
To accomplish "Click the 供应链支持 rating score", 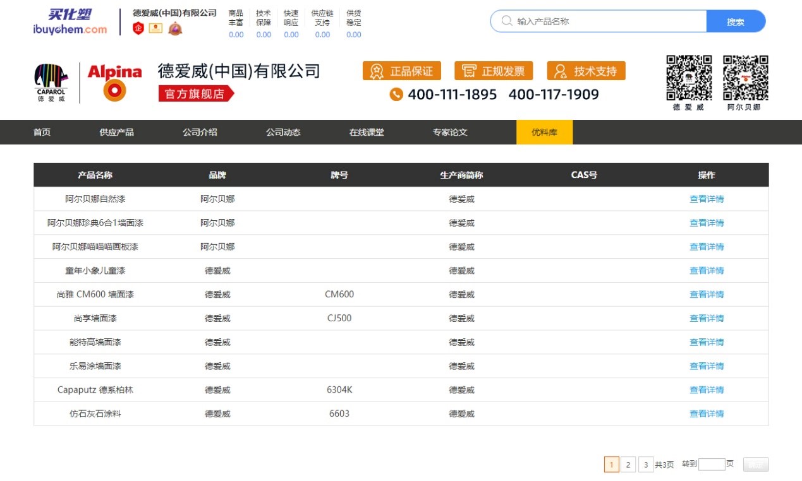I will coord(322,35).
